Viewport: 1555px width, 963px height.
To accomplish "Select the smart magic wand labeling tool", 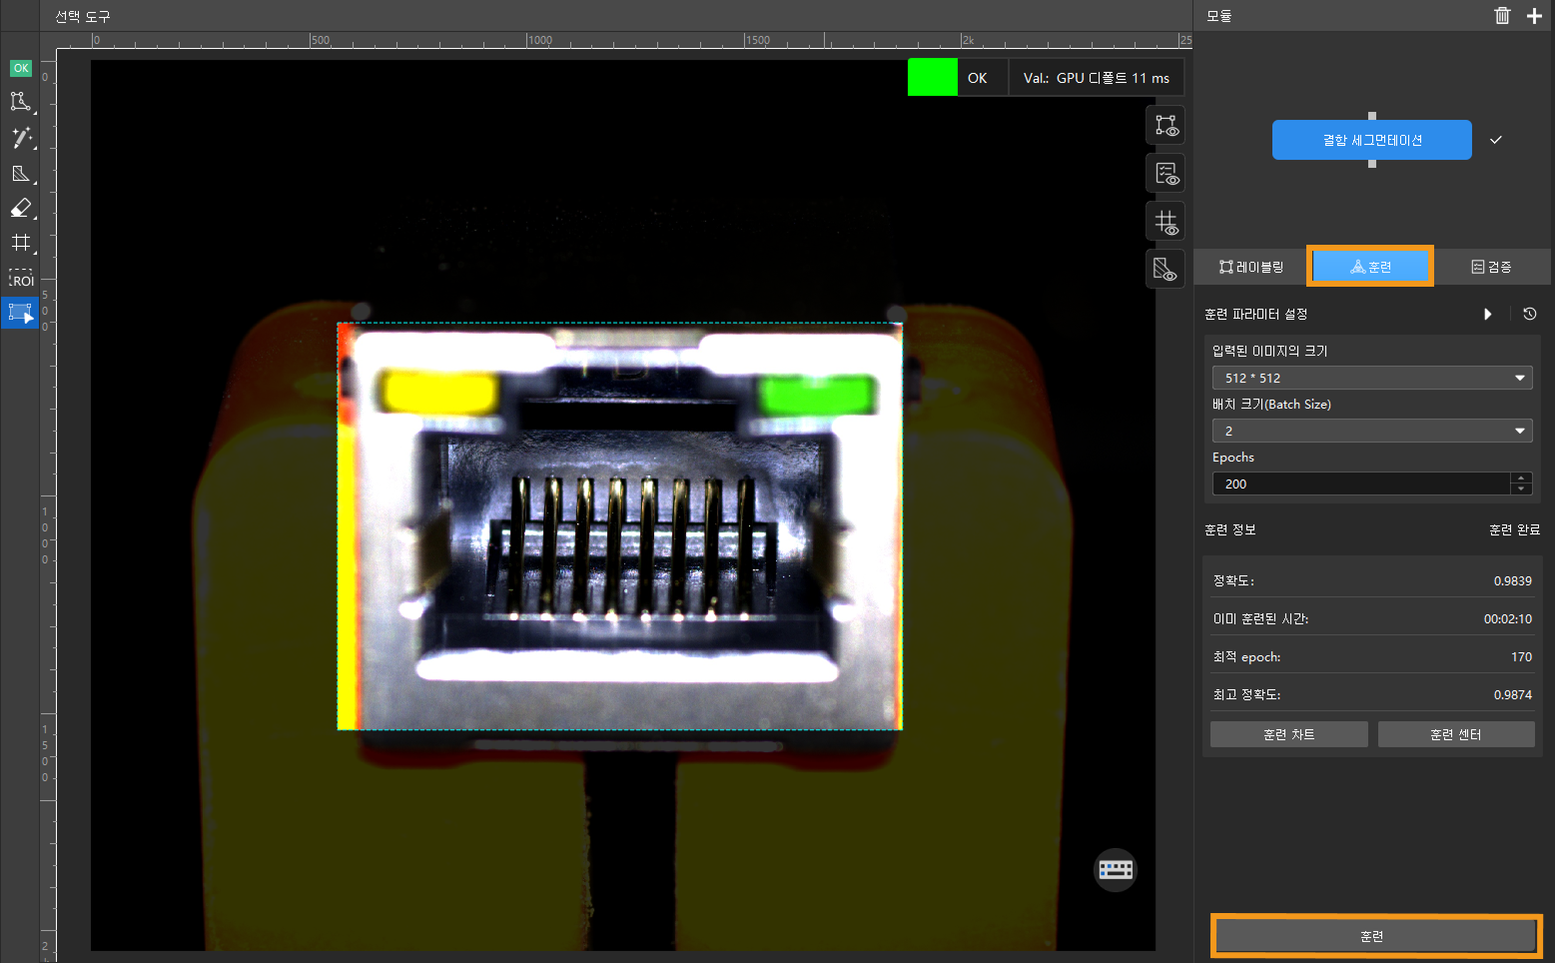I will [x=20, y=138].
